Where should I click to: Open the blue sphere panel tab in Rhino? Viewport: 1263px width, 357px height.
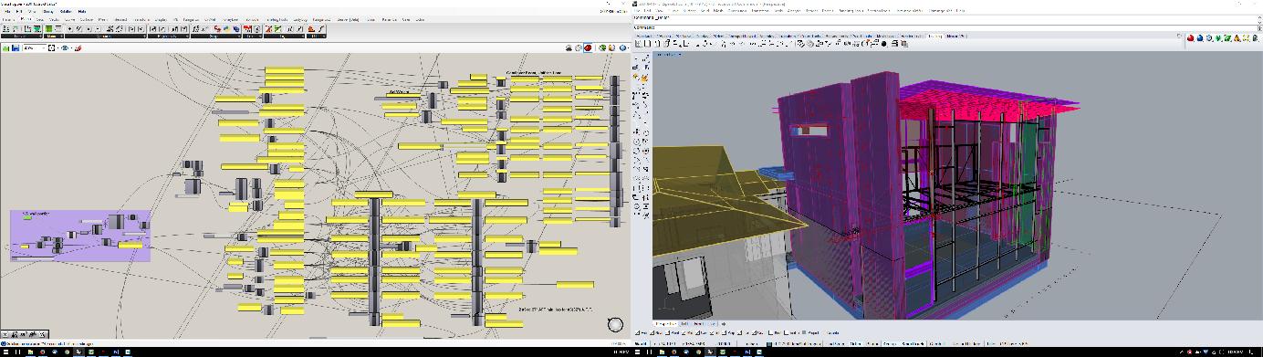(x=1199, y=38)
